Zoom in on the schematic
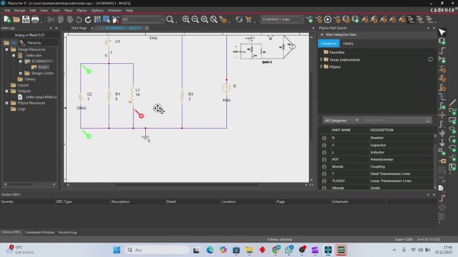This screenshot has height=257, width=458. [186, 20]
